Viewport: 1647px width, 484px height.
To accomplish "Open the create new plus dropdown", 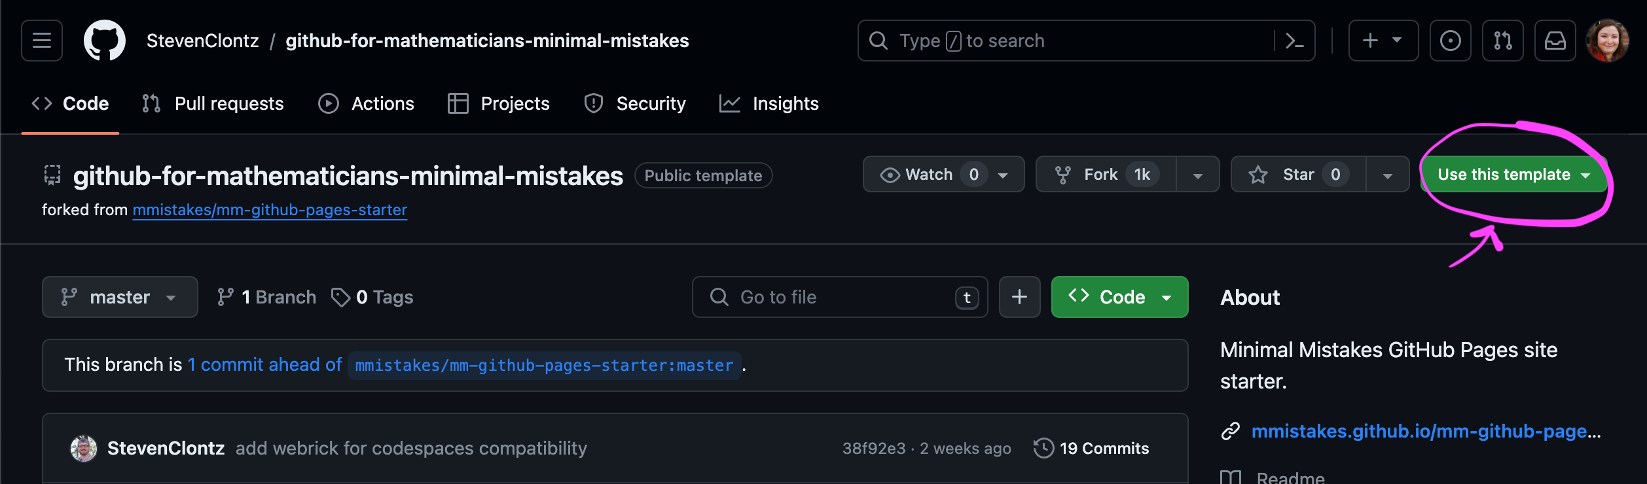I will [x=1383, y=41].
